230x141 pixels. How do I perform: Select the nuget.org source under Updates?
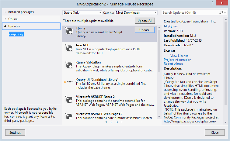coord(16,34)
